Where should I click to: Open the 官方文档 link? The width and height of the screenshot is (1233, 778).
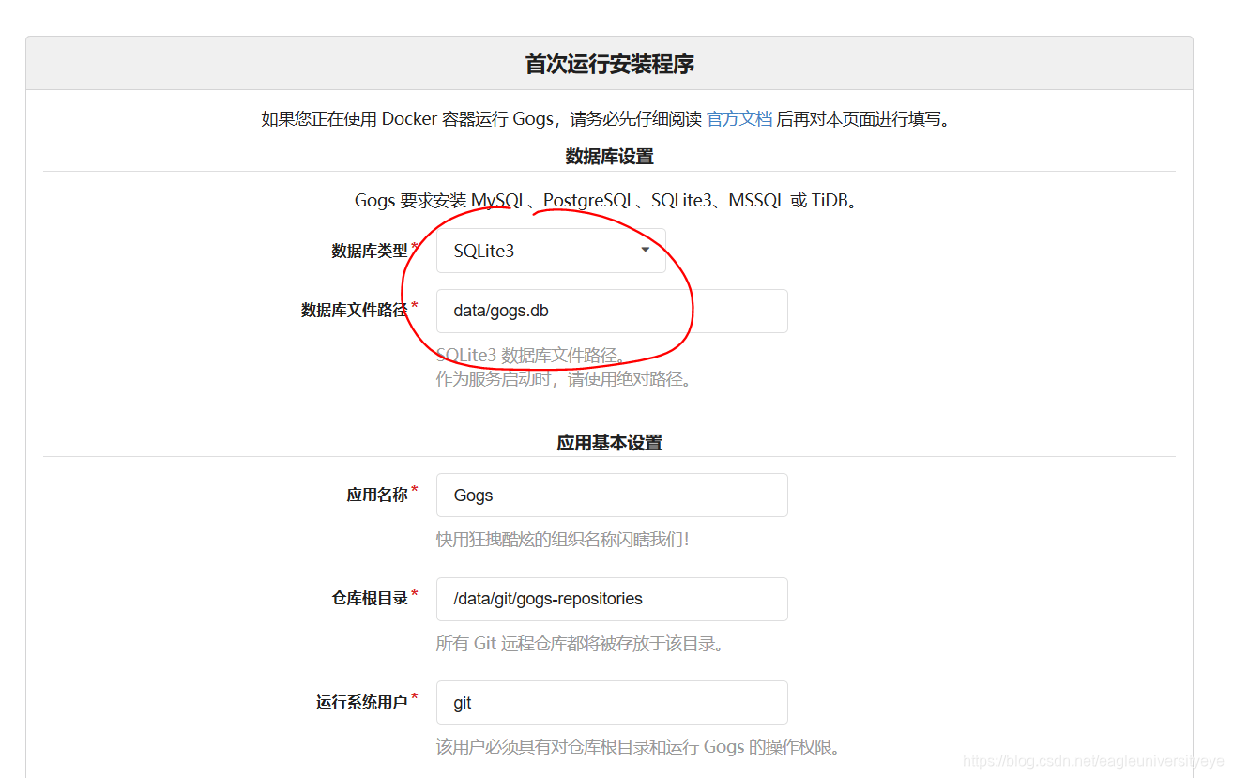point(739,119)
